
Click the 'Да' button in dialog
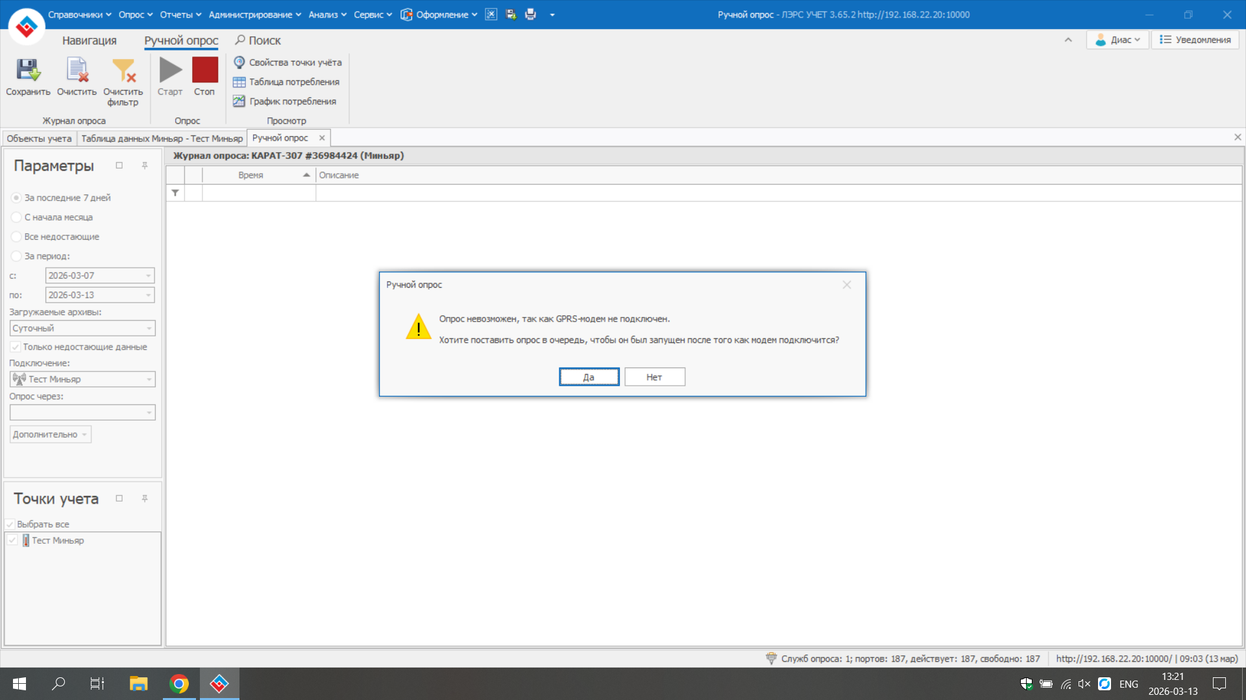(589, 377)
